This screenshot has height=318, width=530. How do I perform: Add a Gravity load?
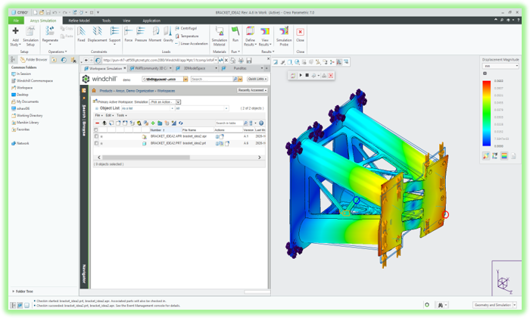point(168,34)
